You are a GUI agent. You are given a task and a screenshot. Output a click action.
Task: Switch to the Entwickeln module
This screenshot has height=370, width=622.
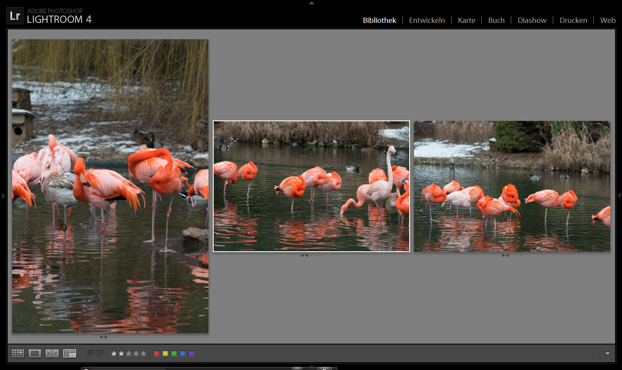(427, 20)
